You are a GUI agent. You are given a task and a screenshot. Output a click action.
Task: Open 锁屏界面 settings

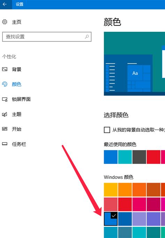[21, 99]
